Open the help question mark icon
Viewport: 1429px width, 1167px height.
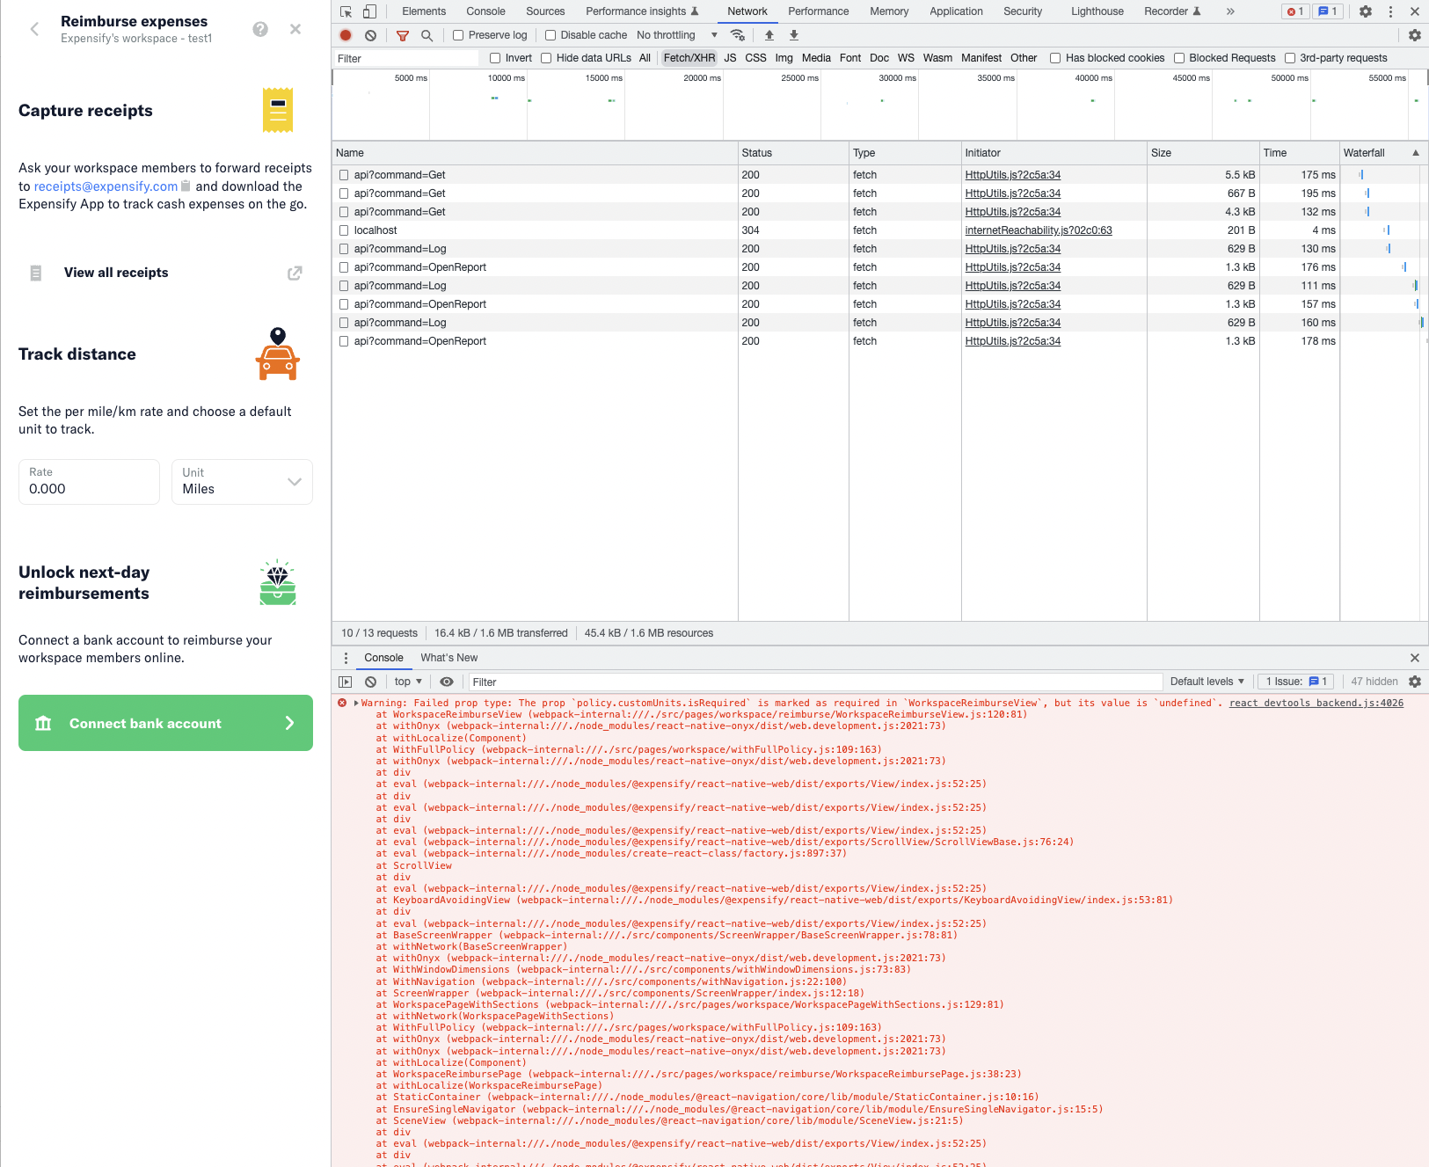[260, 29]
